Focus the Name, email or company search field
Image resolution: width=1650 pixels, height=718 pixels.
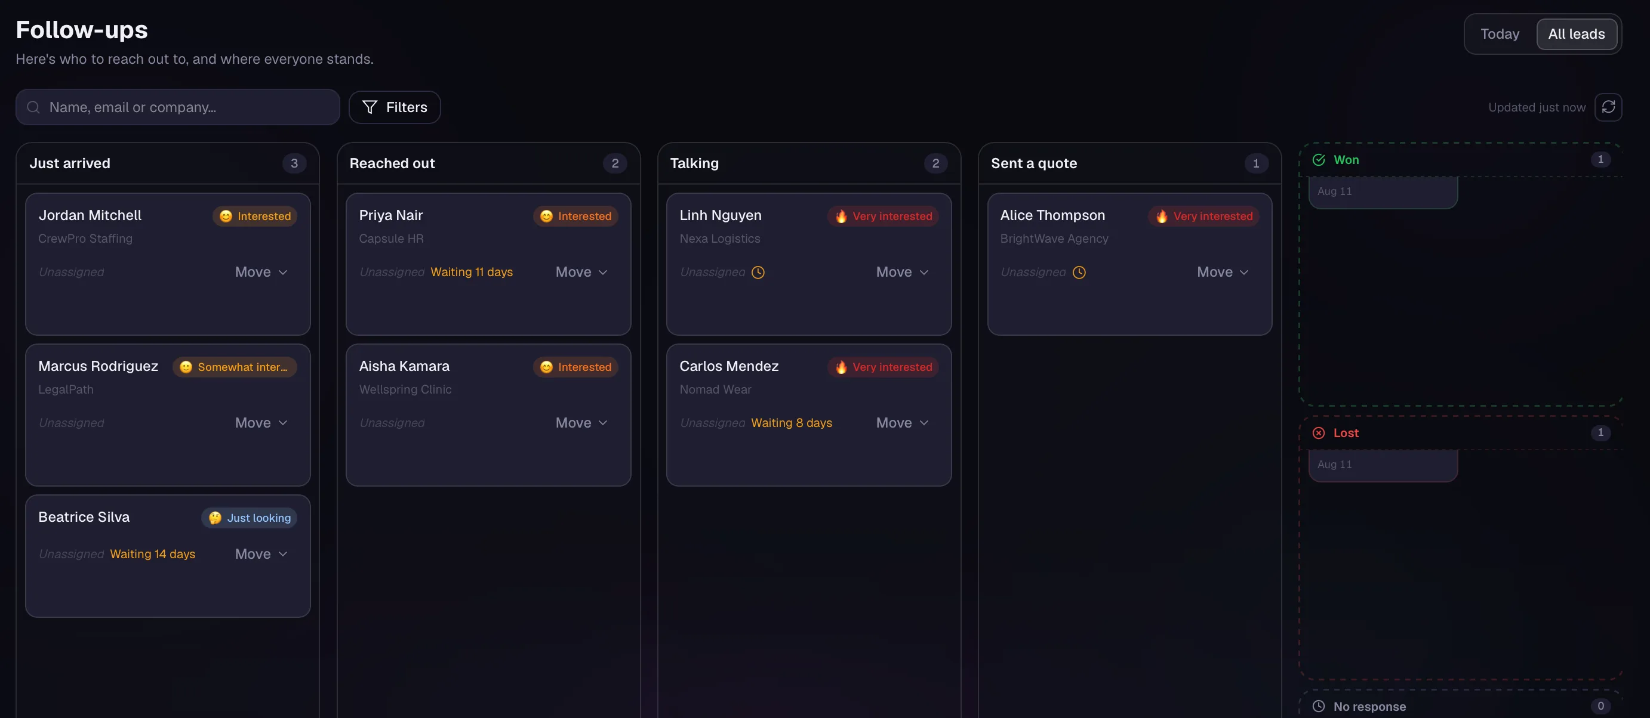(177, 107)
